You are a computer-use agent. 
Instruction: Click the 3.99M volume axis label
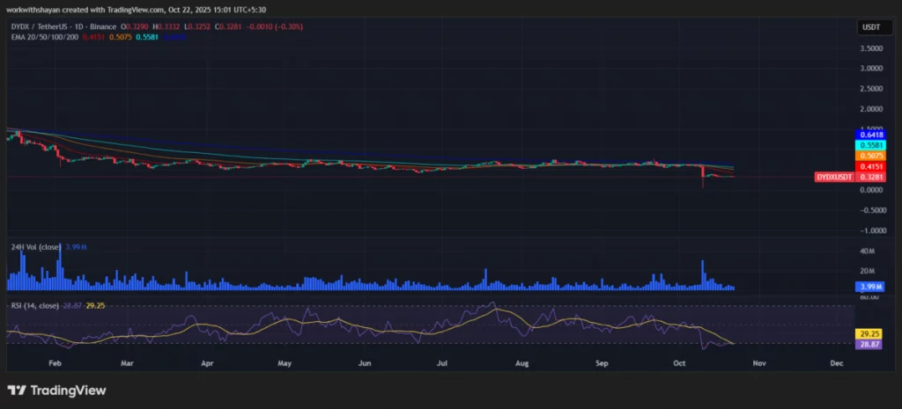click(869, 288)
